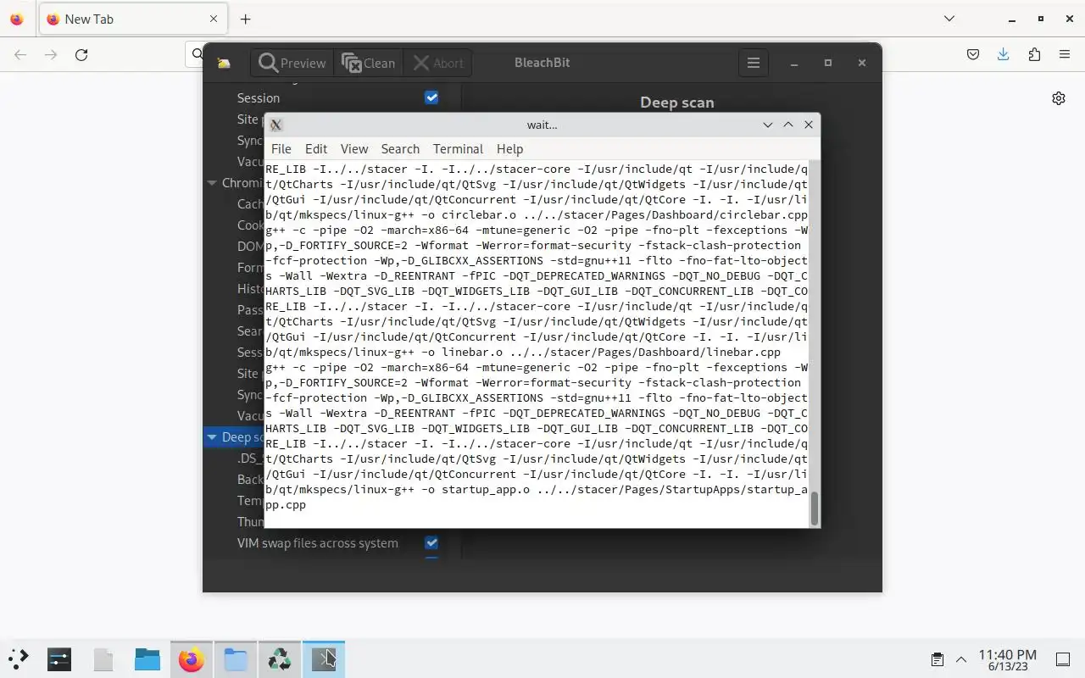Click the terminal vertical scrollbar thumb

(x=815, y=508)
